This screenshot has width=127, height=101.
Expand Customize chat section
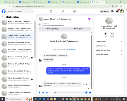coord(109,41)
